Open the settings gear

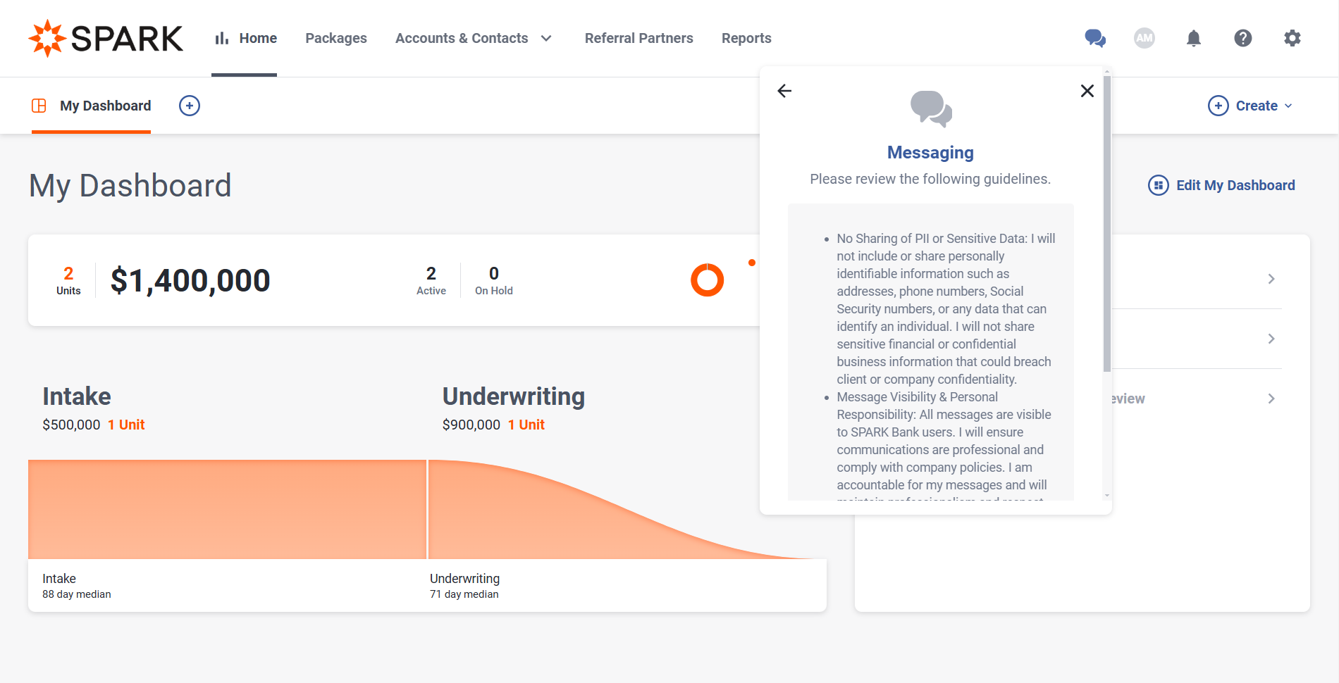1292,38
